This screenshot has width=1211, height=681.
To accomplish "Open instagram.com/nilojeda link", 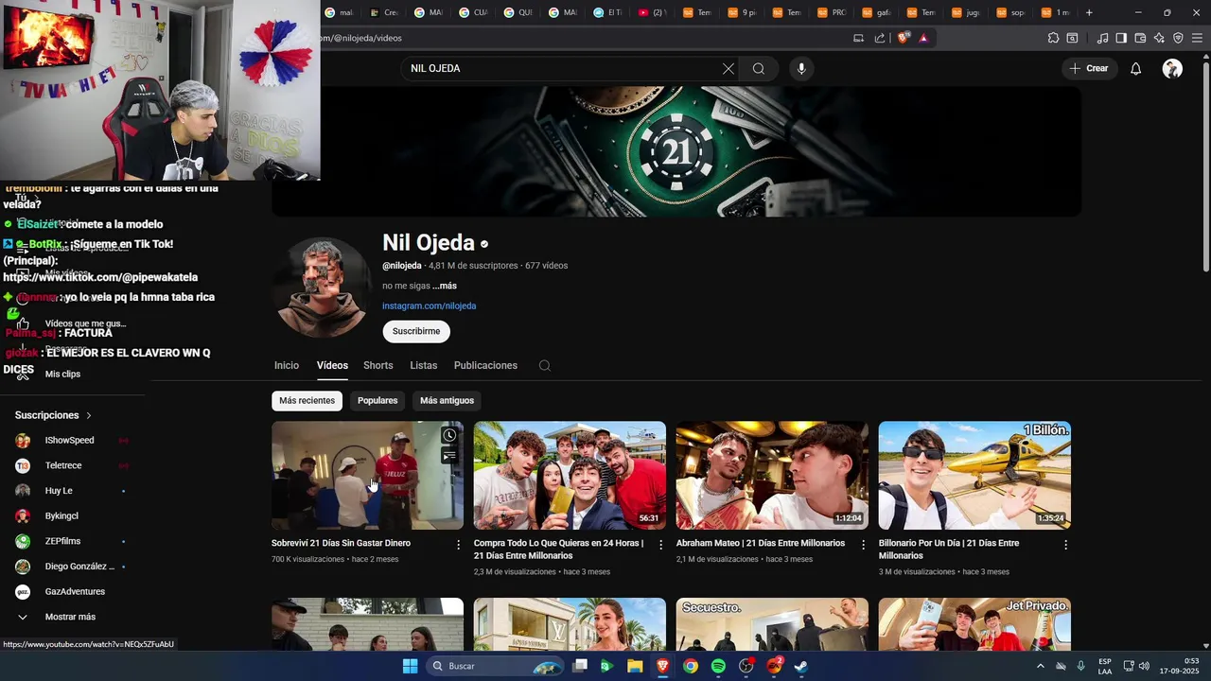I will (x=429, y=306).
